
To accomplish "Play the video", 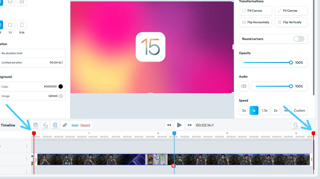I will (x=179, y=125).
